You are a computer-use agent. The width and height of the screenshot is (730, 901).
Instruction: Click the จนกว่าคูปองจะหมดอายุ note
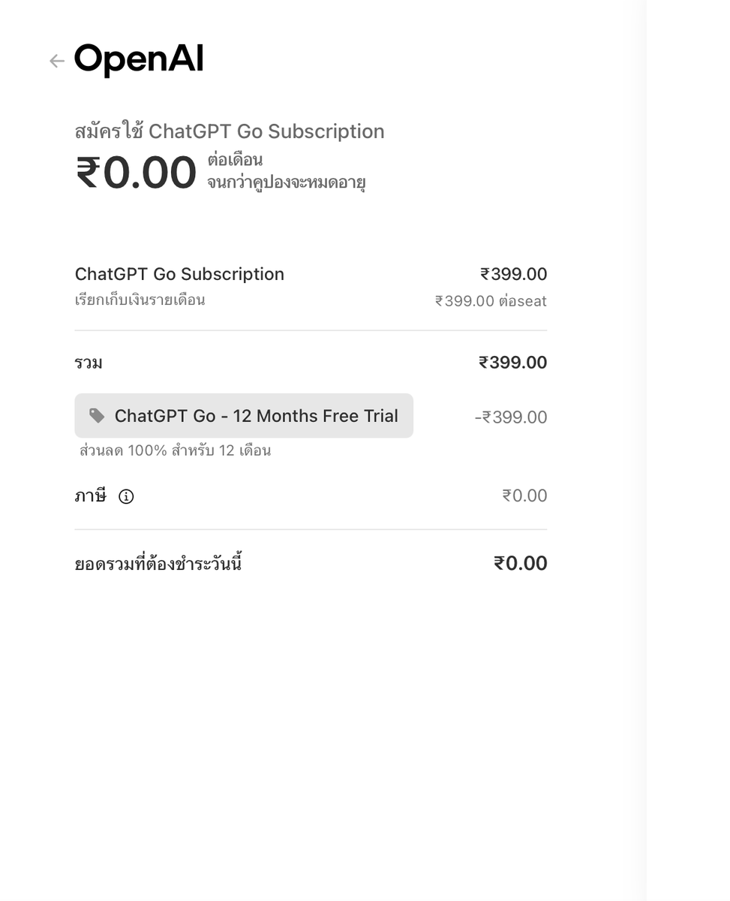click(x=287, y=182)
